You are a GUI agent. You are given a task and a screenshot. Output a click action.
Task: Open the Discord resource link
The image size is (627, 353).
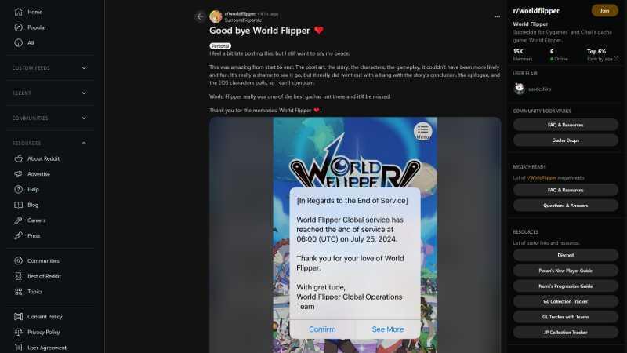point(565,255)
